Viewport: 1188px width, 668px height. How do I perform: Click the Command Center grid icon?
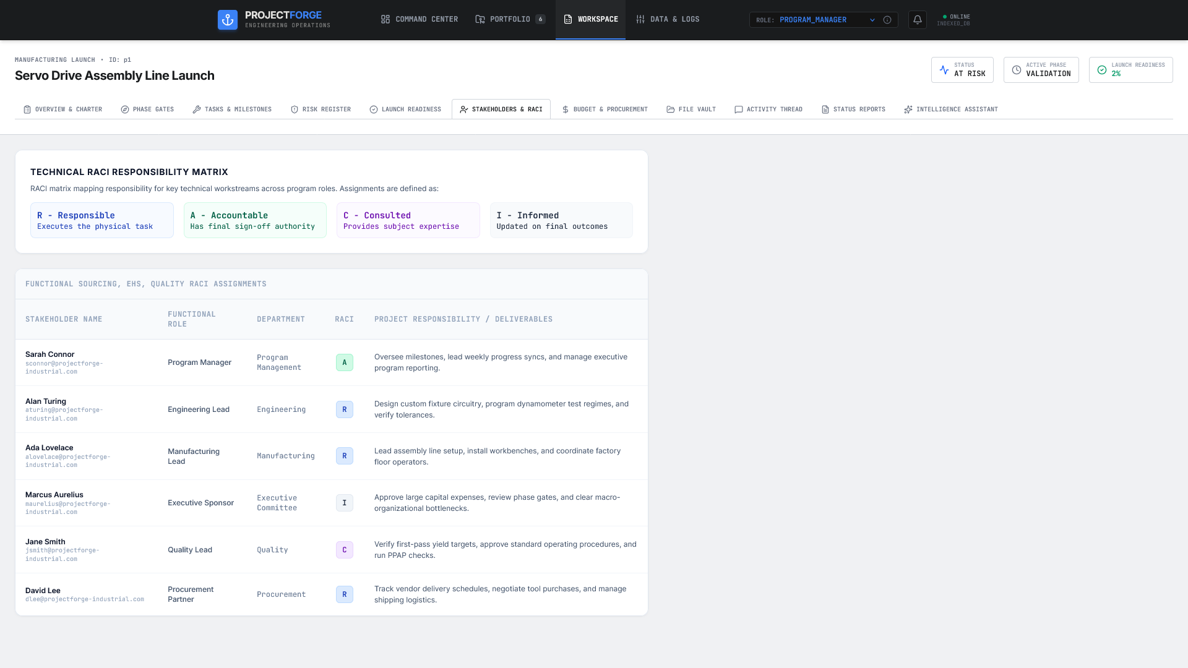click(385, 19)
